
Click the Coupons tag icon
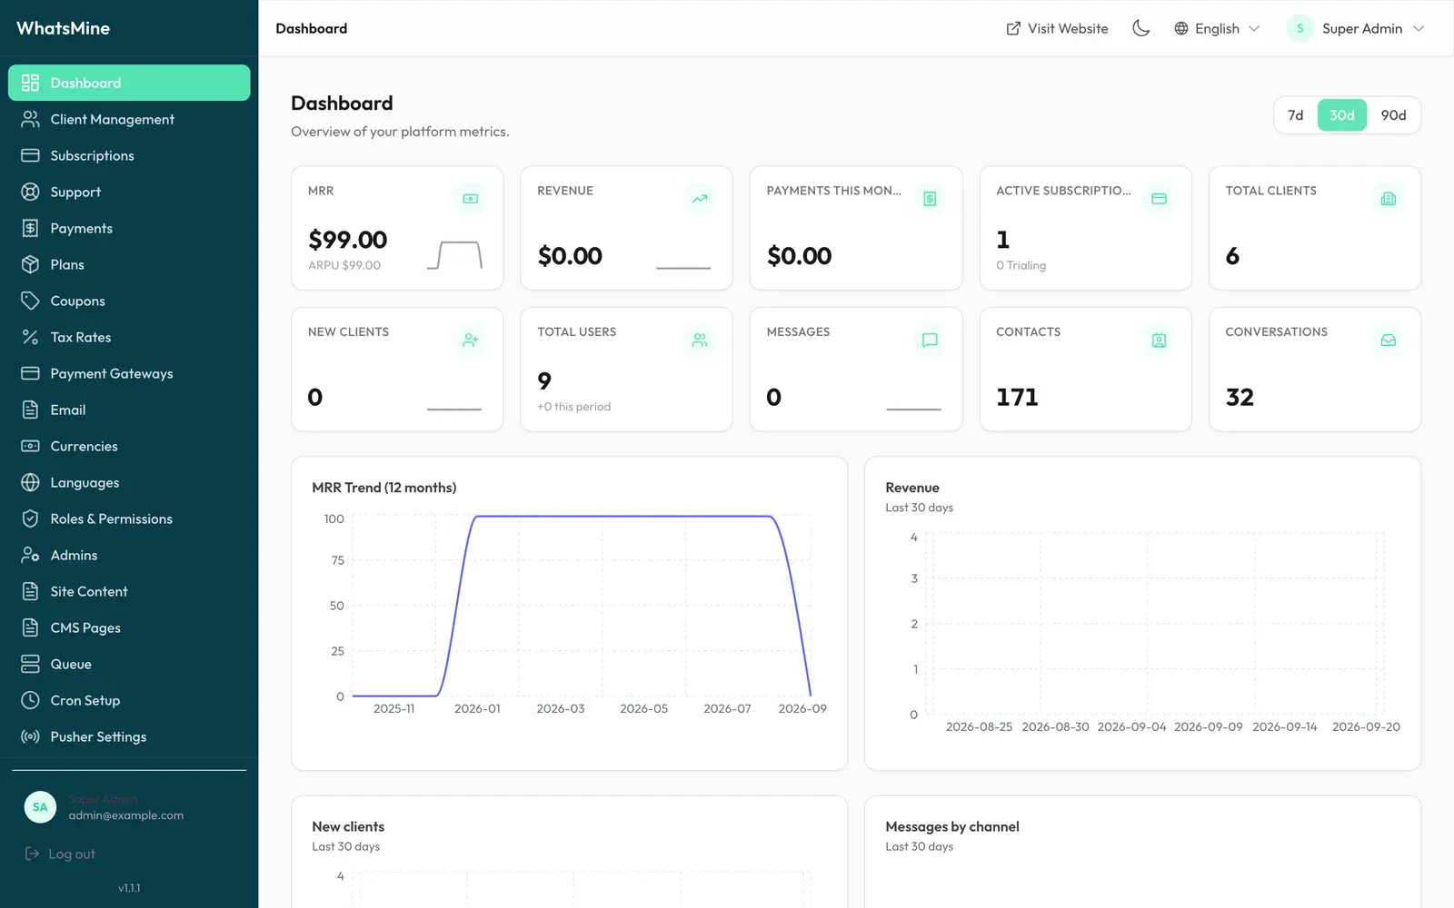pos(30,301)
